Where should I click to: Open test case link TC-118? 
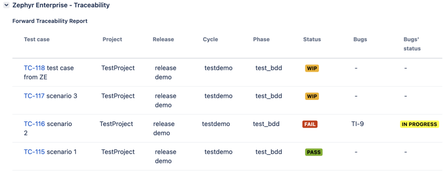coord(34,68)
